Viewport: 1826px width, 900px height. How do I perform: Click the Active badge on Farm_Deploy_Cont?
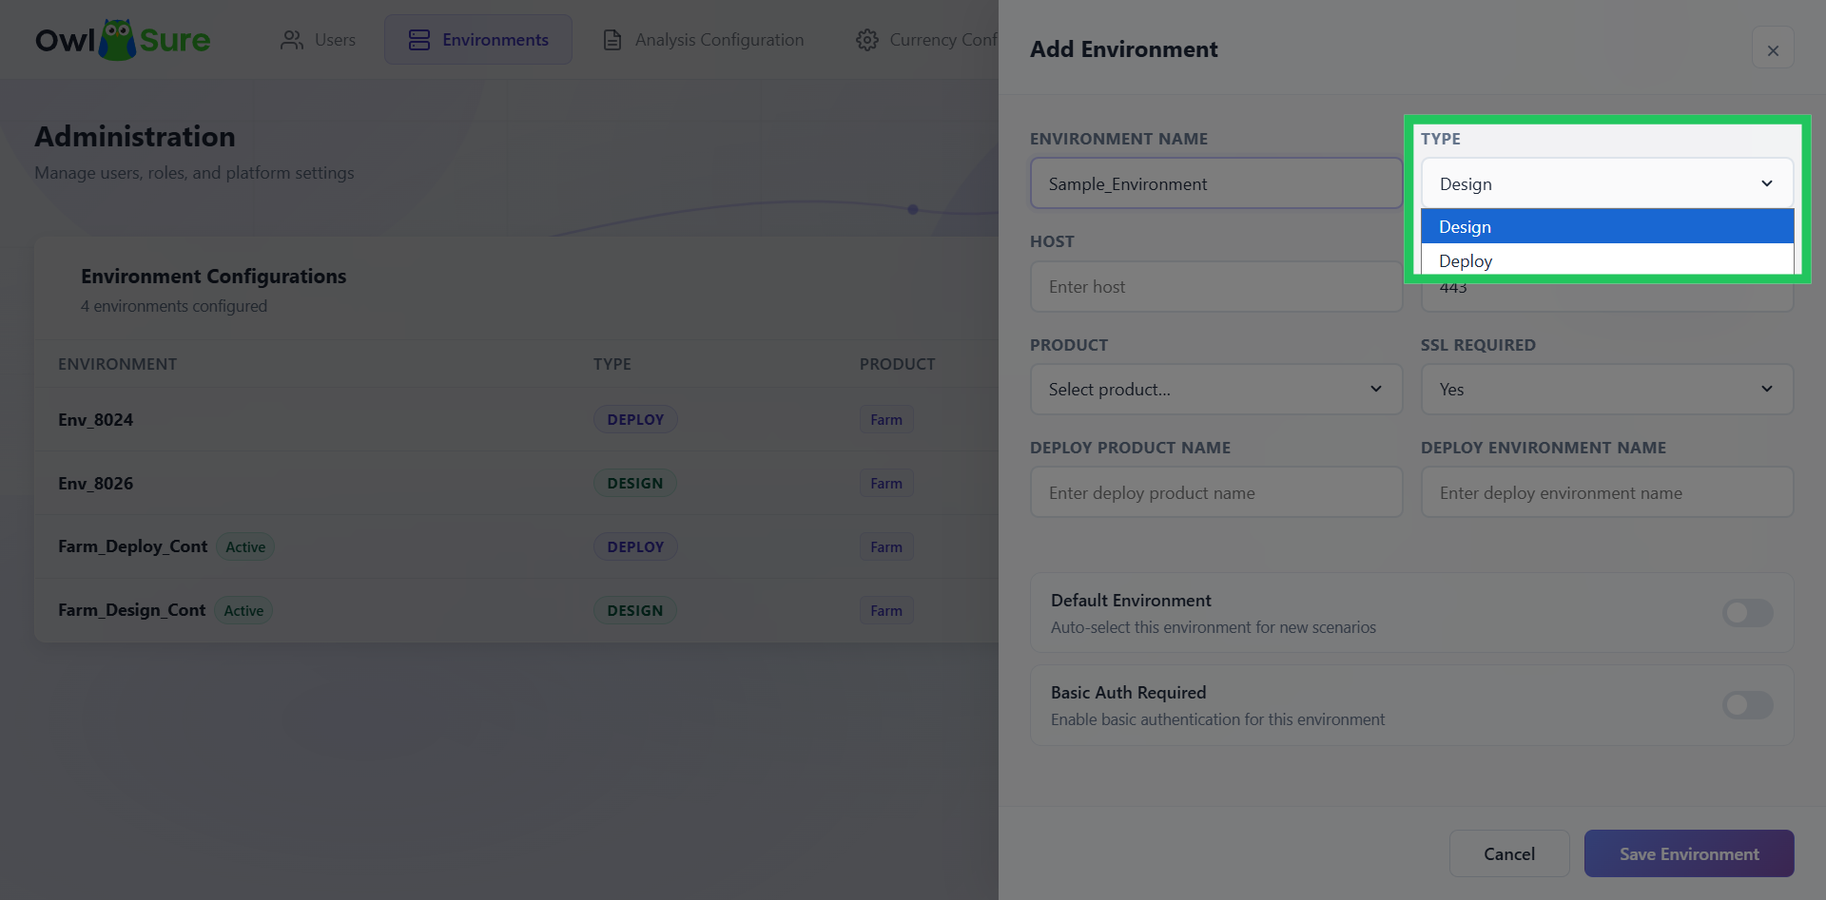click(245, 546)
